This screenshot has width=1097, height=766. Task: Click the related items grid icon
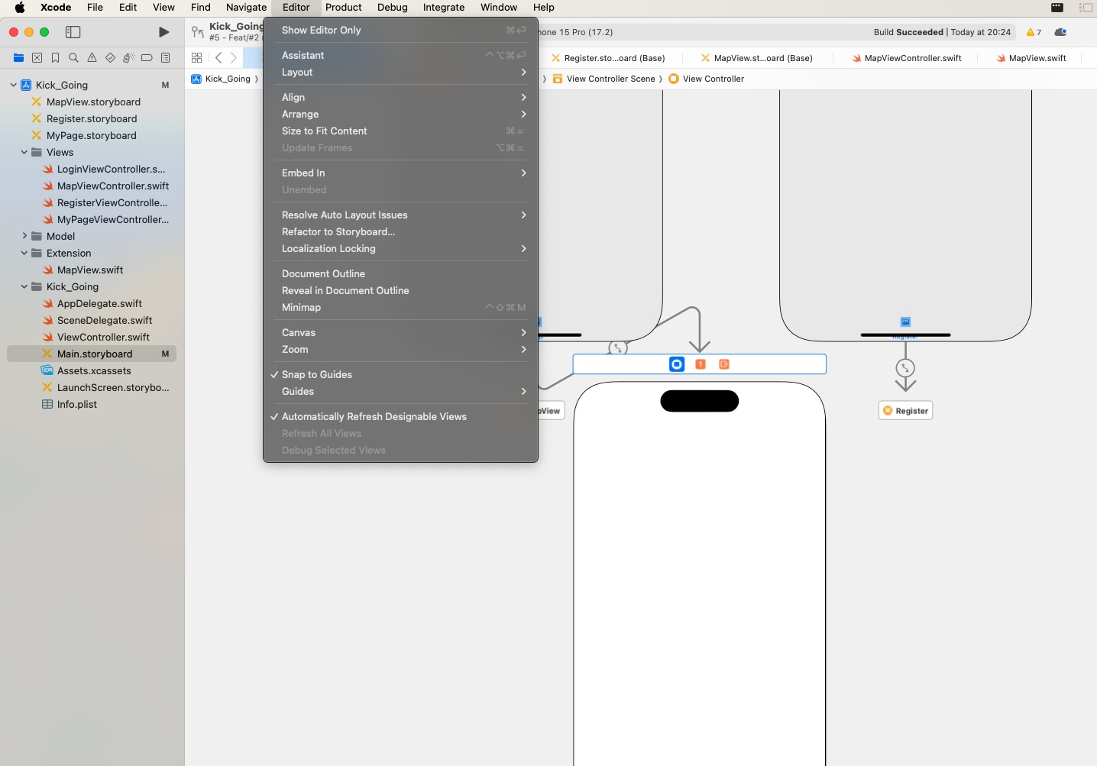click(x=196, y=58)
